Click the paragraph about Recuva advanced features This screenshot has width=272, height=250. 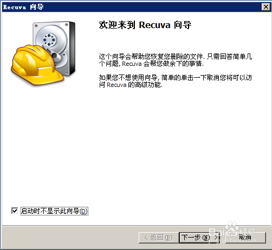(176, 81)
